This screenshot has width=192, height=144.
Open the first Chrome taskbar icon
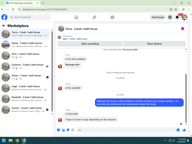pyautogui.click(x=17, y=141)
